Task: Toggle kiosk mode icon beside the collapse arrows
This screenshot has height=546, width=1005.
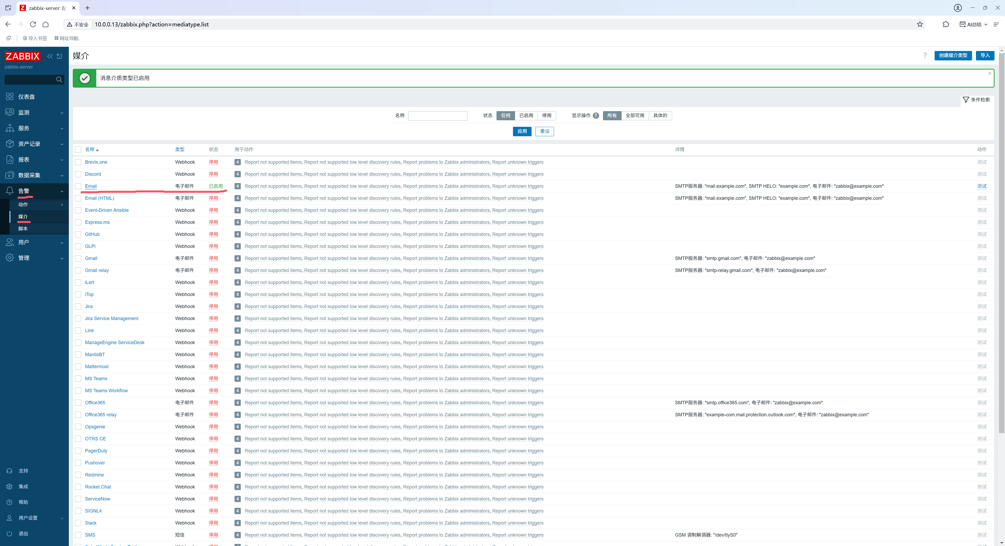Action: pyautogui.click(x=59, y=56)
